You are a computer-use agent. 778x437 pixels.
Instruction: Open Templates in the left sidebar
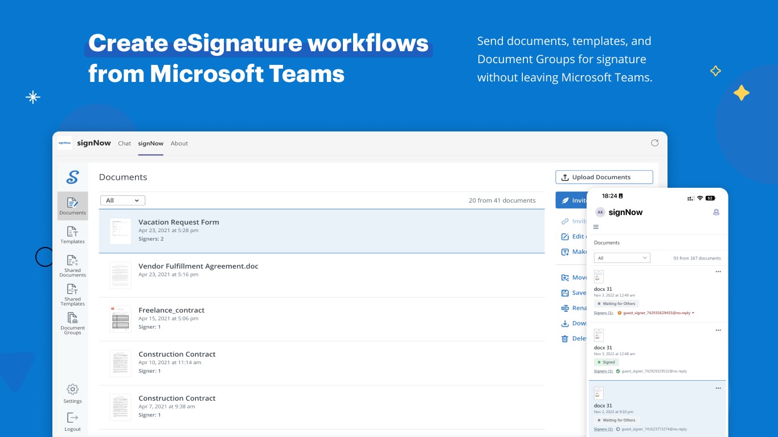pos(72,234)
